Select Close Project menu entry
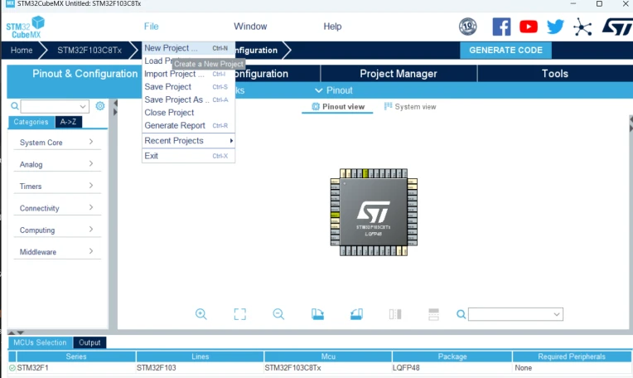Viewport: 633px width, 378px height. tap(189, 113)
